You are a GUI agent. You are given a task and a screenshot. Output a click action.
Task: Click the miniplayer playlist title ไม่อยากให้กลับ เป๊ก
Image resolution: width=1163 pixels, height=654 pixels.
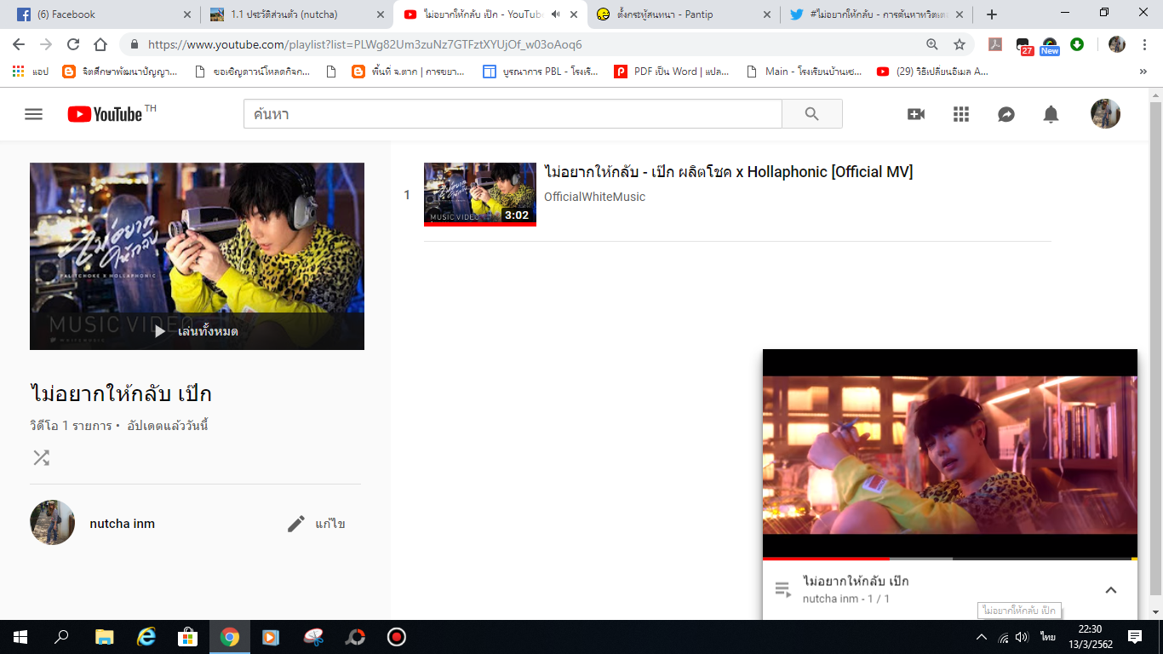pos(856,582)
